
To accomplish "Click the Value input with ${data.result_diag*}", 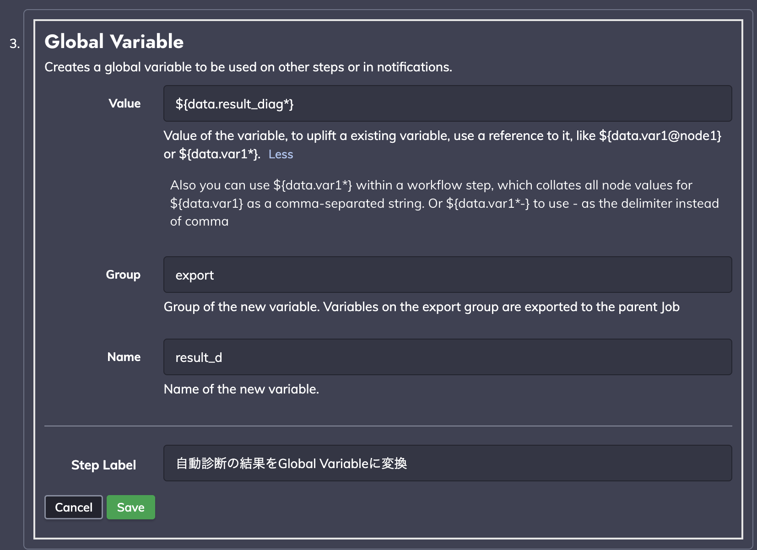I will 448,103.
